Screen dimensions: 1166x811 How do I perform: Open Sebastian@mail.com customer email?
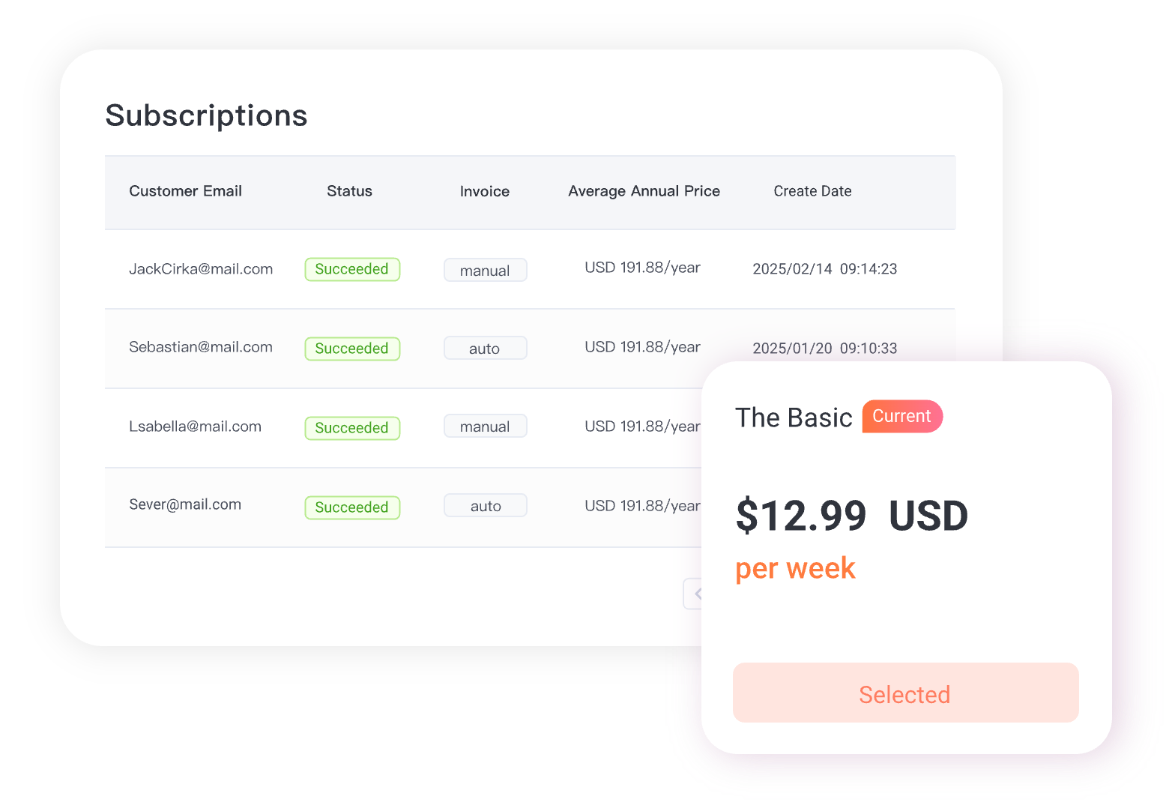pos(201,347)
